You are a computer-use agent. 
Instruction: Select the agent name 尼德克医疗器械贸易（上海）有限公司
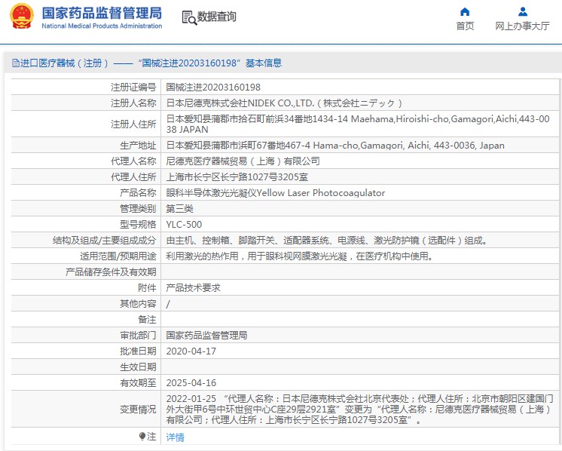click(x=243, y=161)
